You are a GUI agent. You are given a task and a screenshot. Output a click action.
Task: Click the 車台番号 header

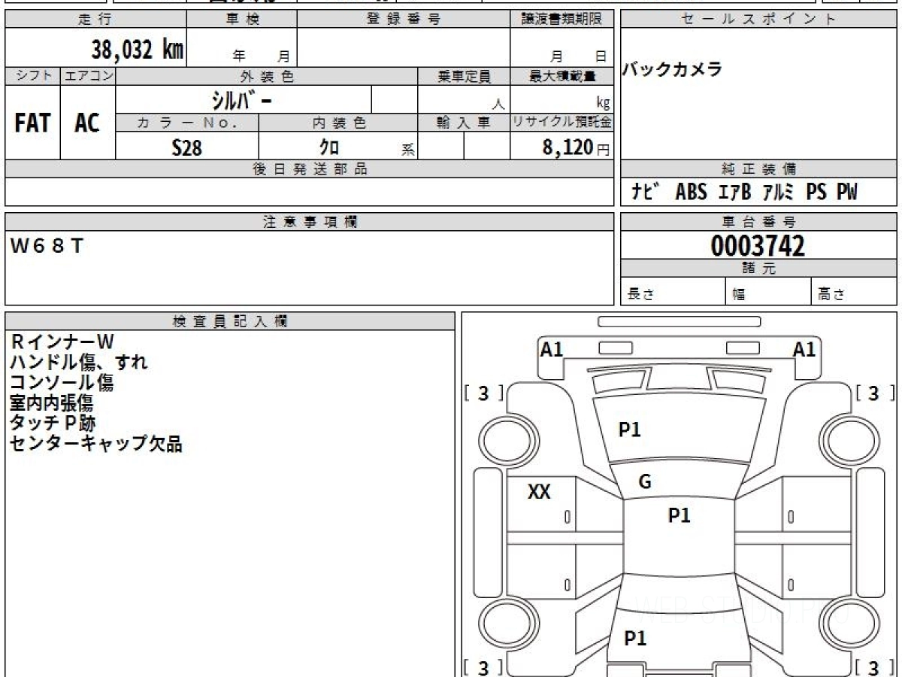758,222
